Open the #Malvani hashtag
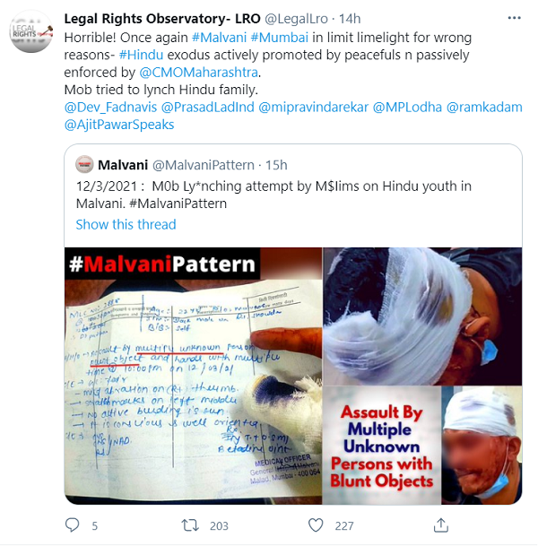This screenshot has height=546, width=538. [x=220, y=38]
